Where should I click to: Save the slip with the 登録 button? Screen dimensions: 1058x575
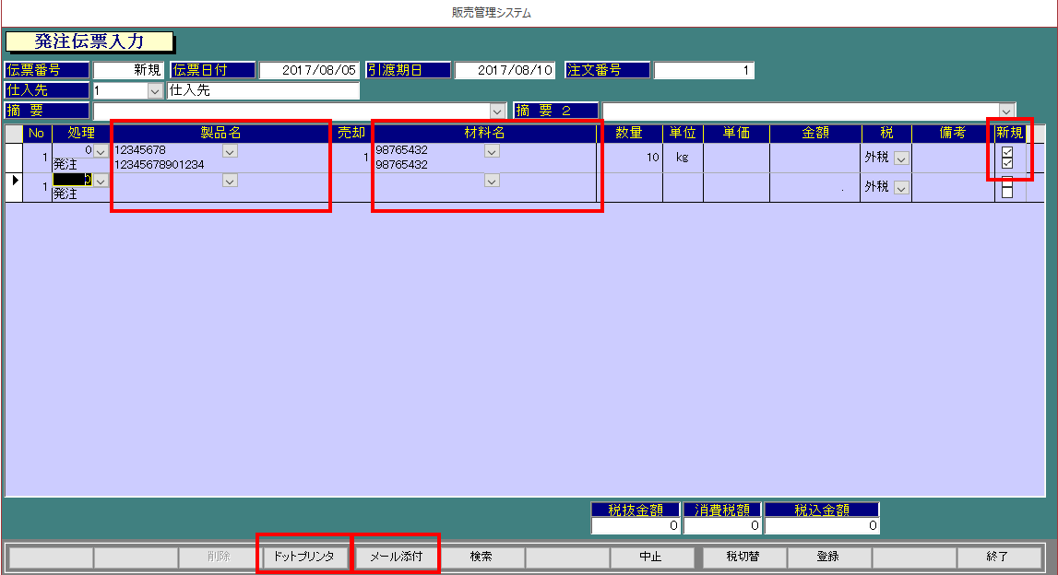(x=828, y=557)
